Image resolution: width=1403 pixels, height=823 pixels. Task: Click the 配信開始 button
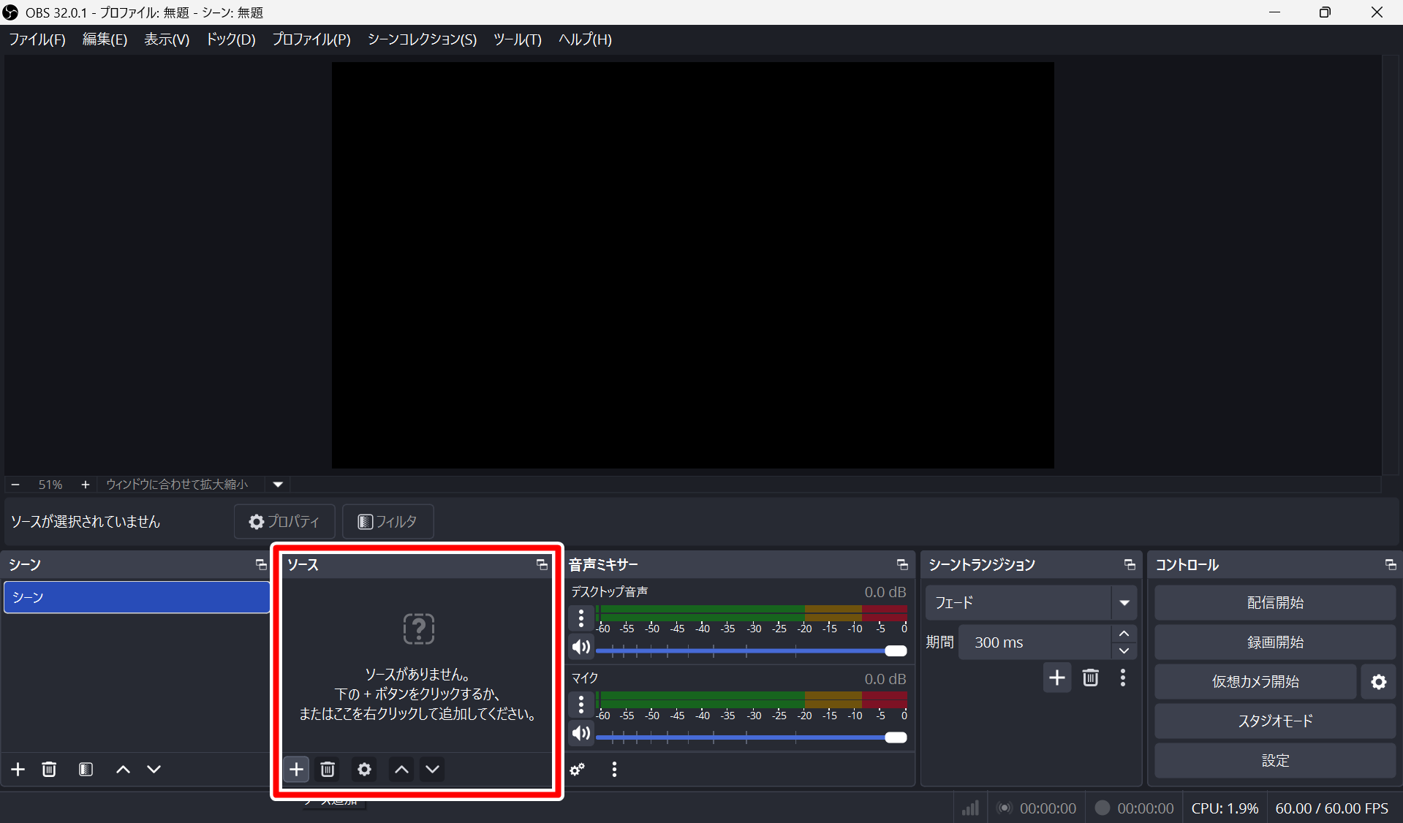1274,603
